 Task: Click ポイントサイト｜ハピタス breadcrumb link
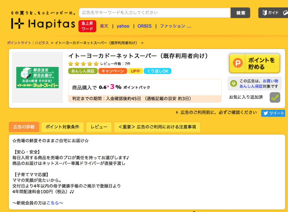tap(28, 43)
